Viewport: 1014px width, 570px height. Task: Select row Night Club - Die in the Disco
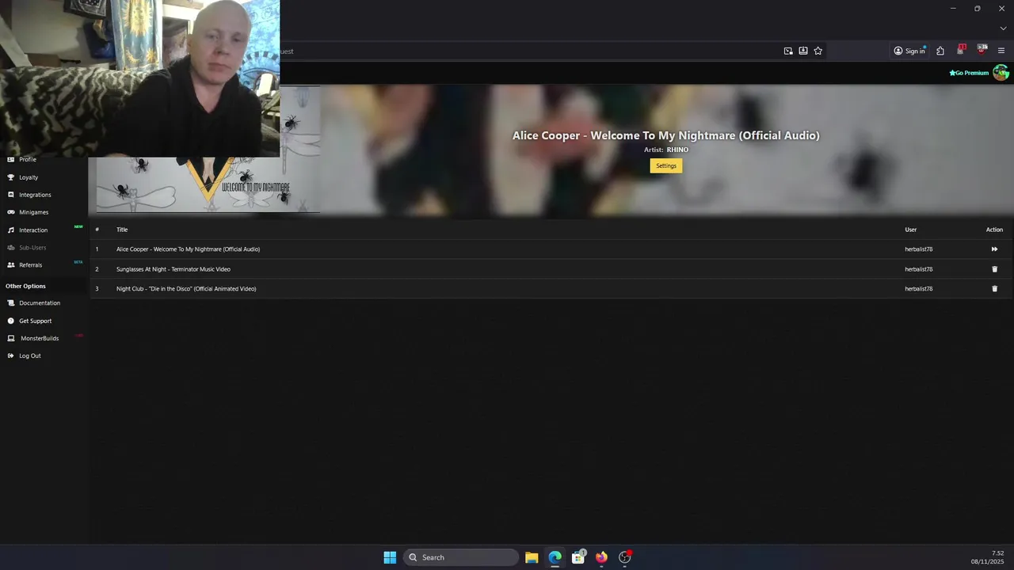pos(551,289)
